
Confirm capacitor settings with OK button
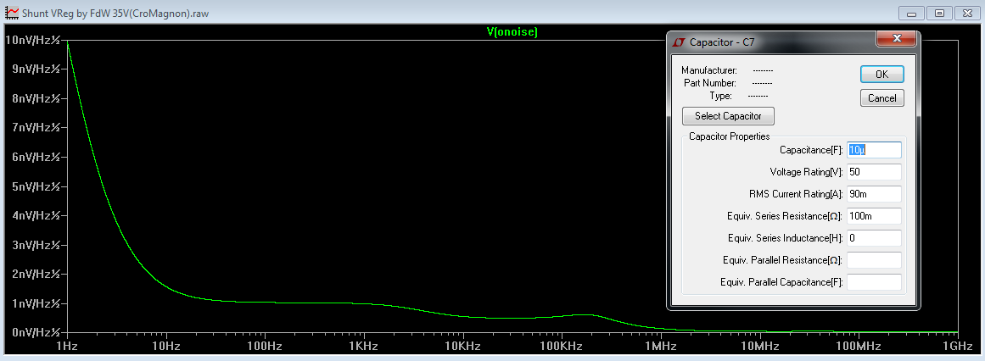click(x=882, y=74)
